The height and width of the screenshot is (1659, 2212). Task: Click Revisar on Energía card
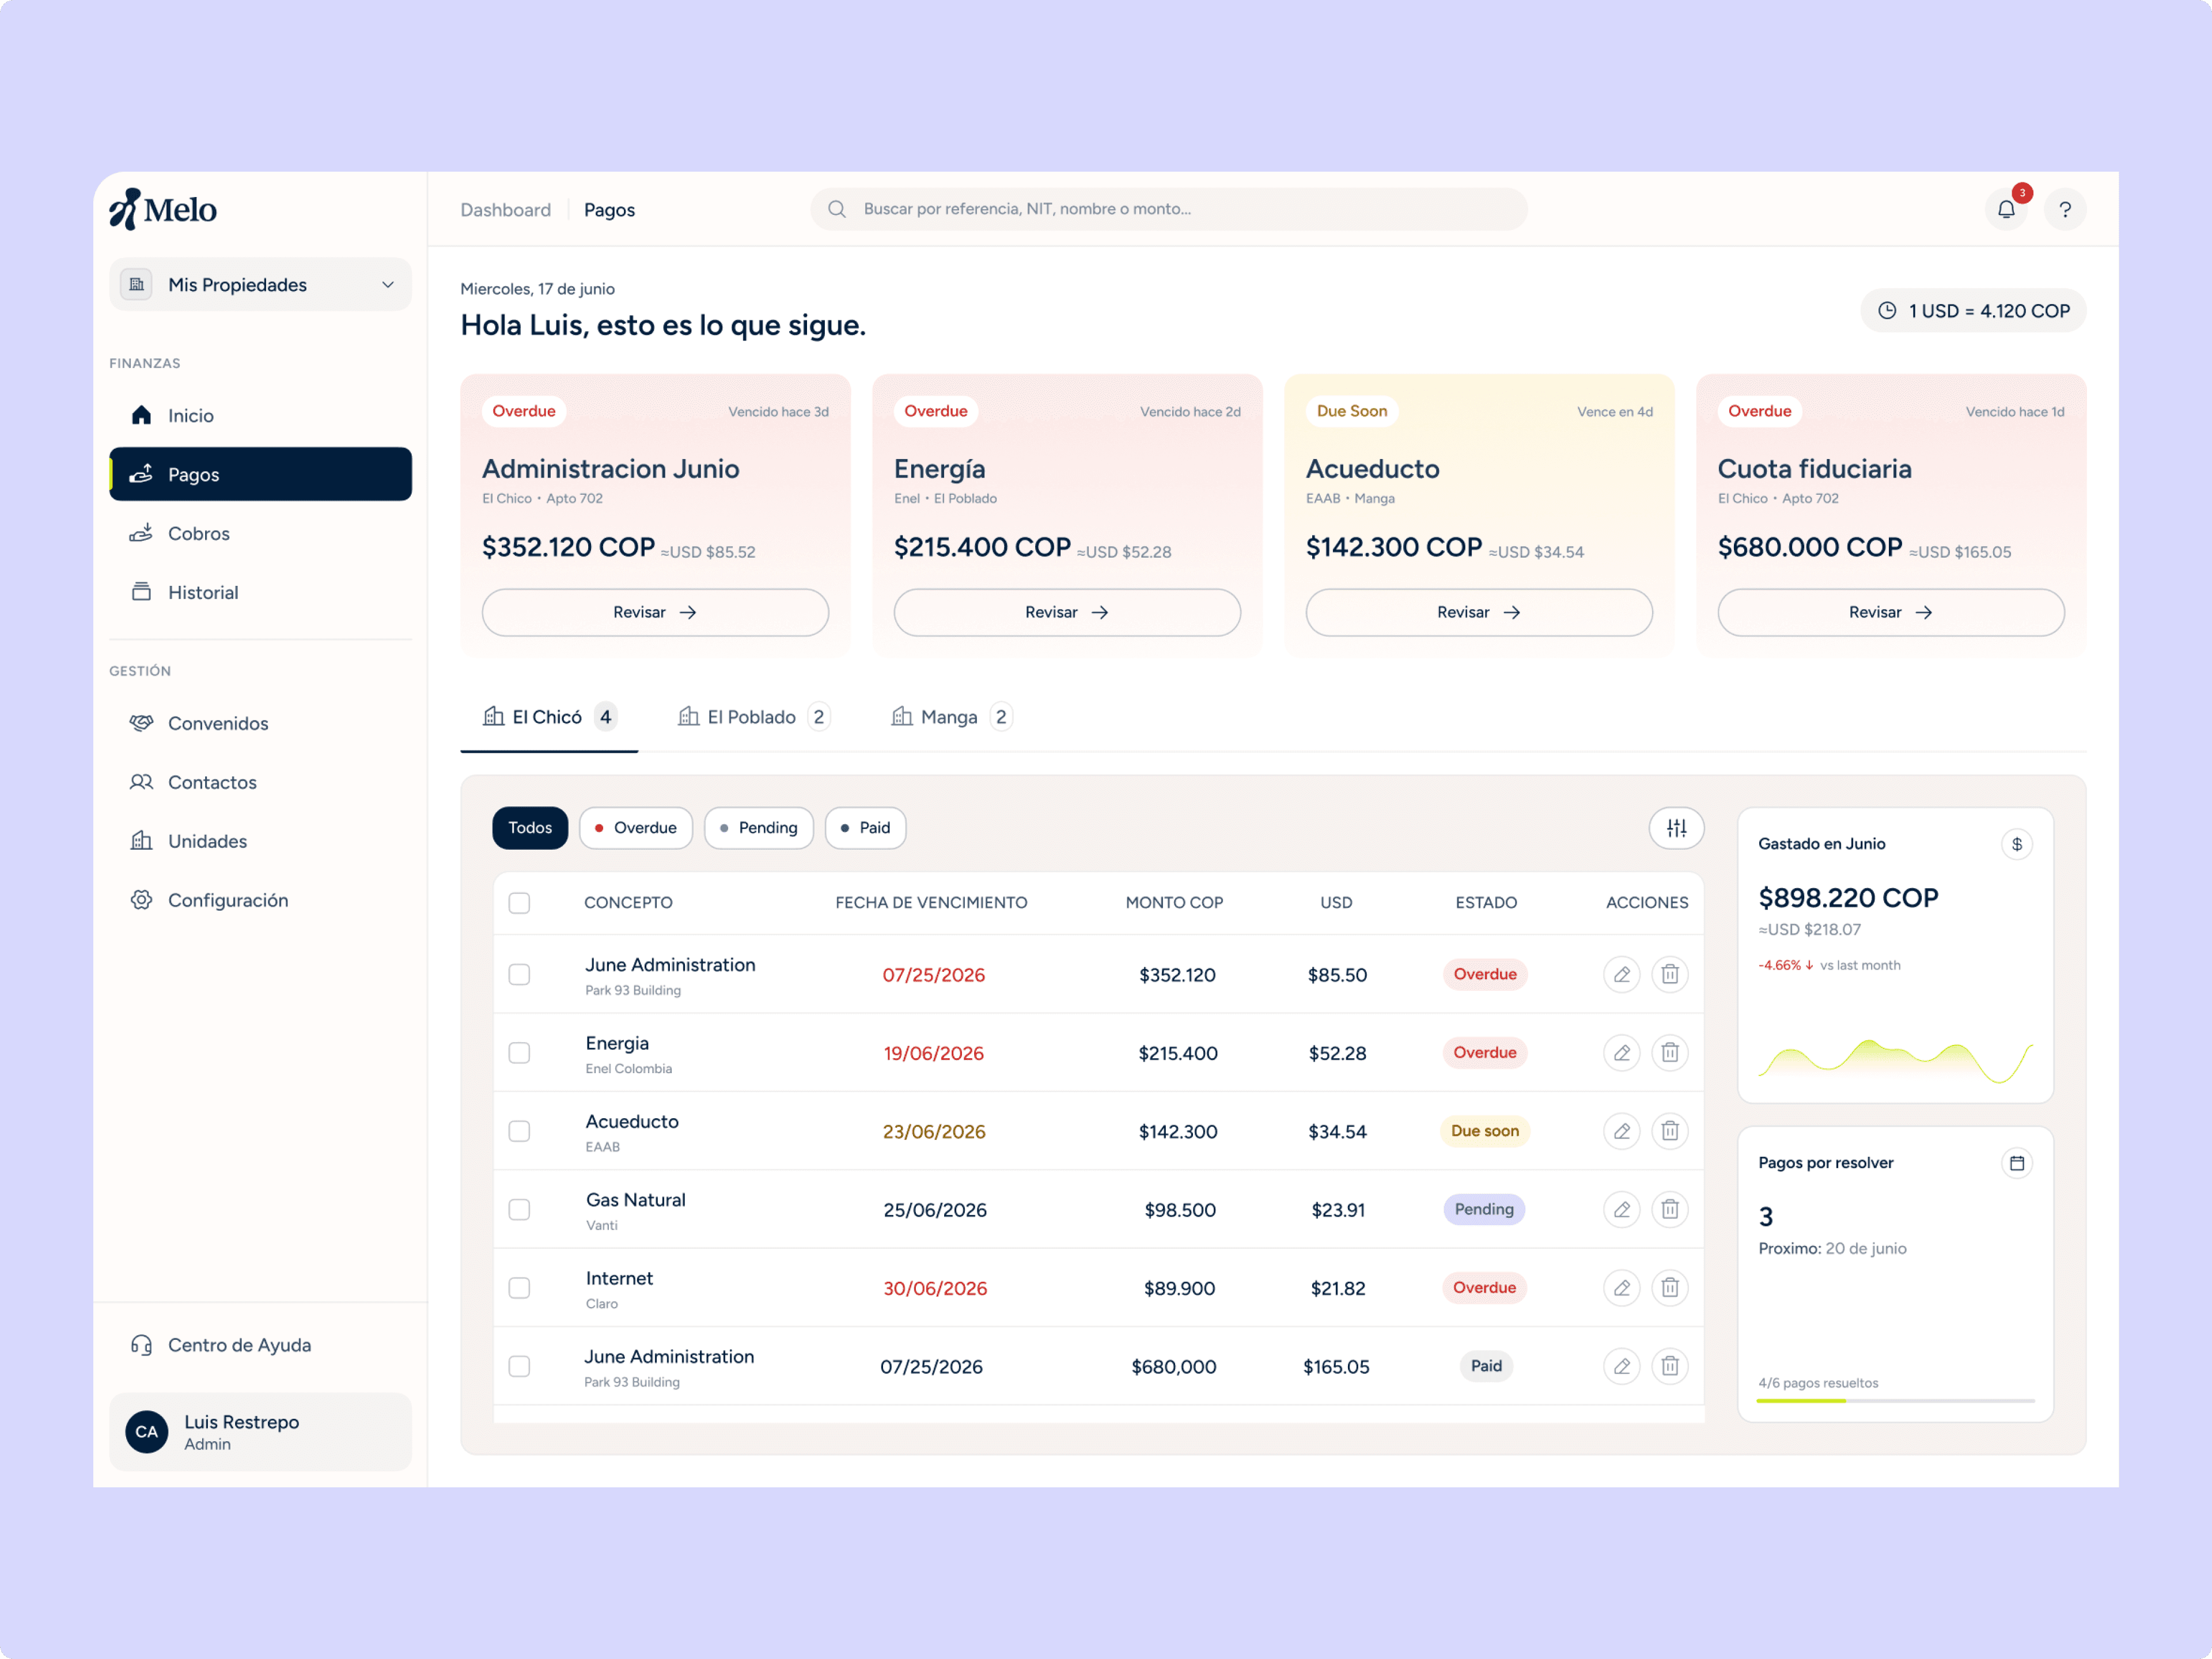click(x=1067, y=612)
